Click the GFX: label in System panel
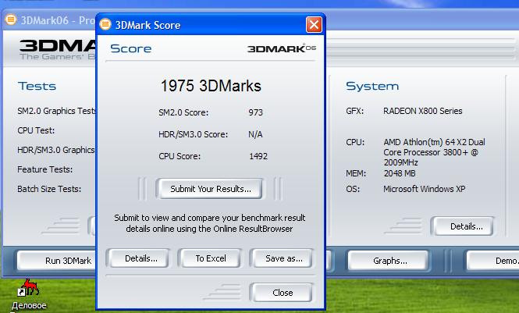Viewport: 519px width, 313px height. (x=355, y=111)
